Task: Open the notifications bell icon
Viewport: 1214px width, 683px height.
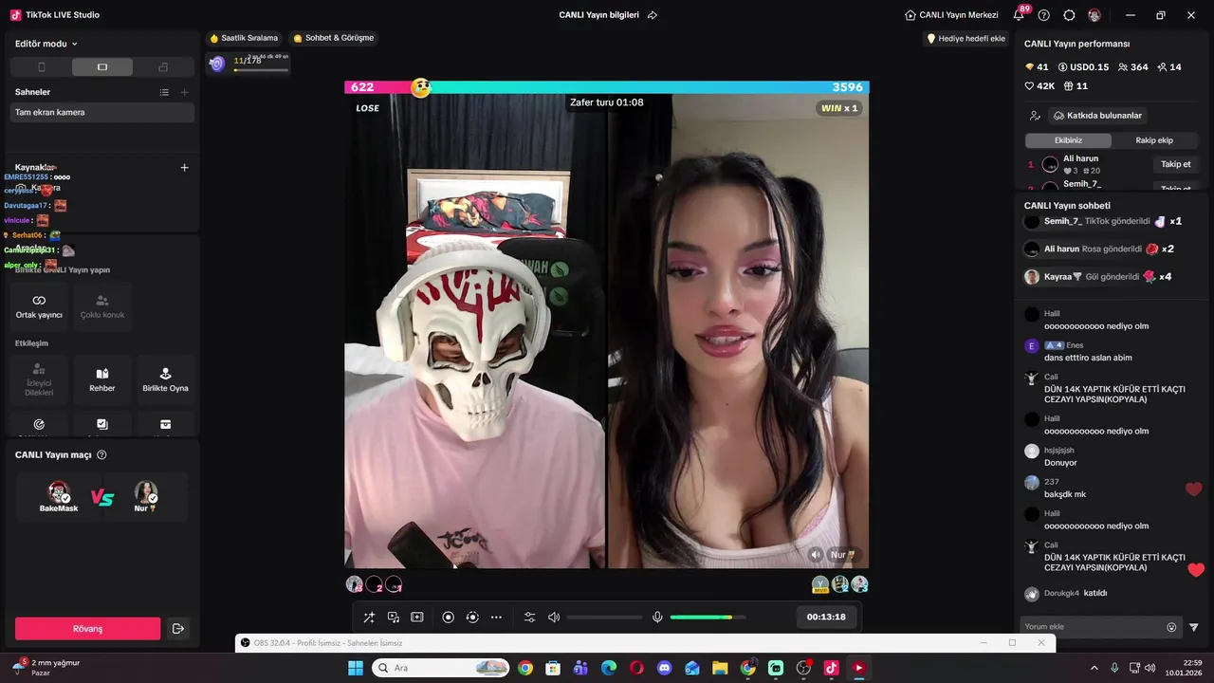Action: coord(1020,15)
